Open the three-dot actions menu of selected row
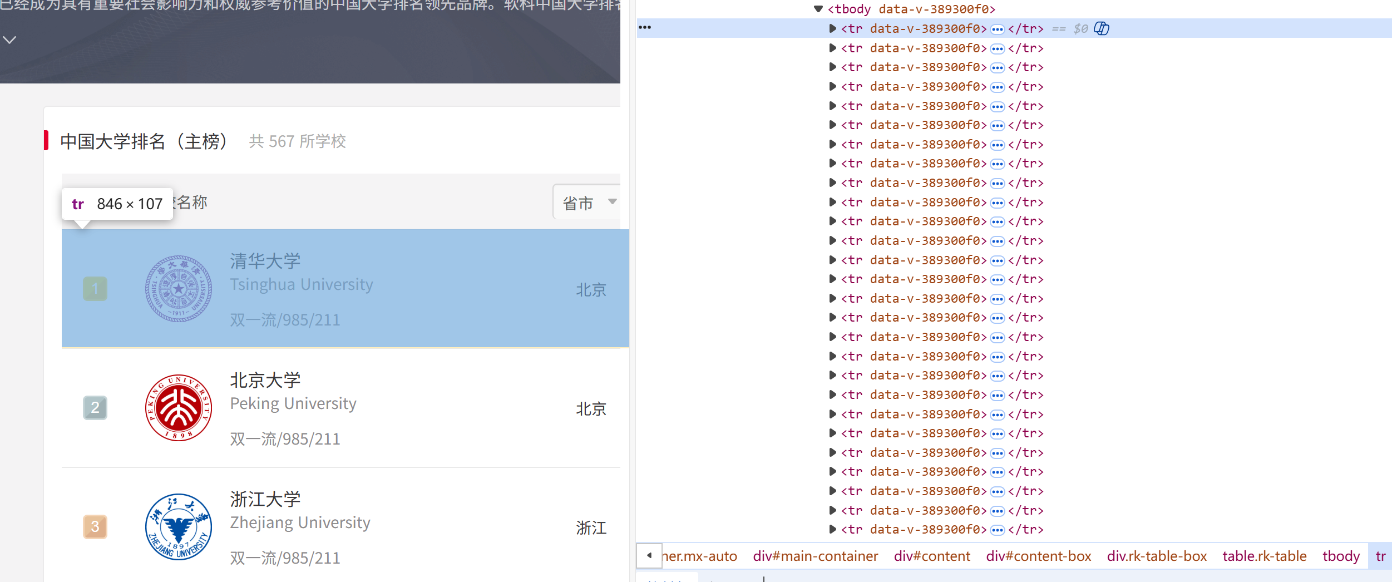The image size is (1392, 582). pos(645,27)
